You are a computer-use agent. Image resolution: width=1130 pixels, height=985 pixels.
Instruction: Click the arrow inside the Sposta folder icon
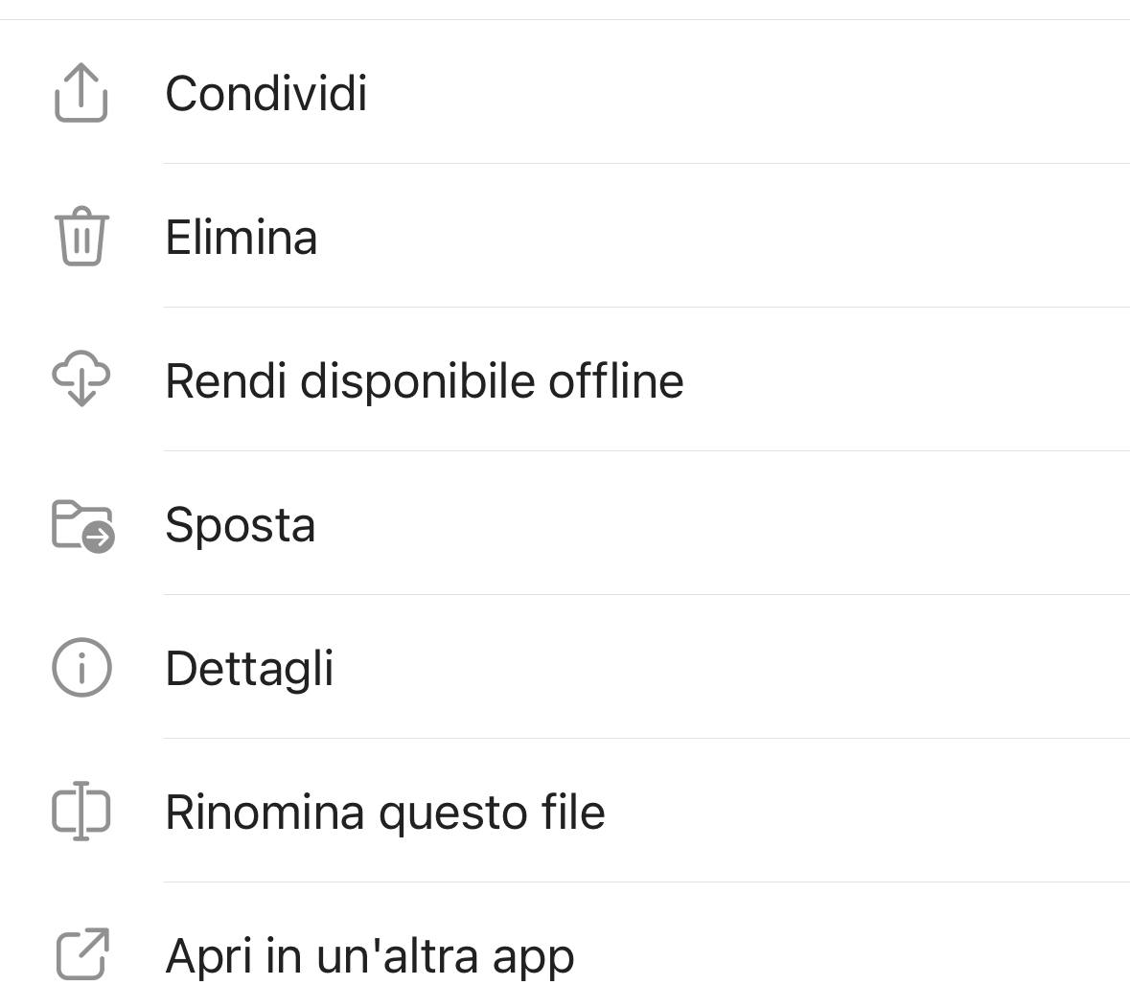click(x=97, y=538)
